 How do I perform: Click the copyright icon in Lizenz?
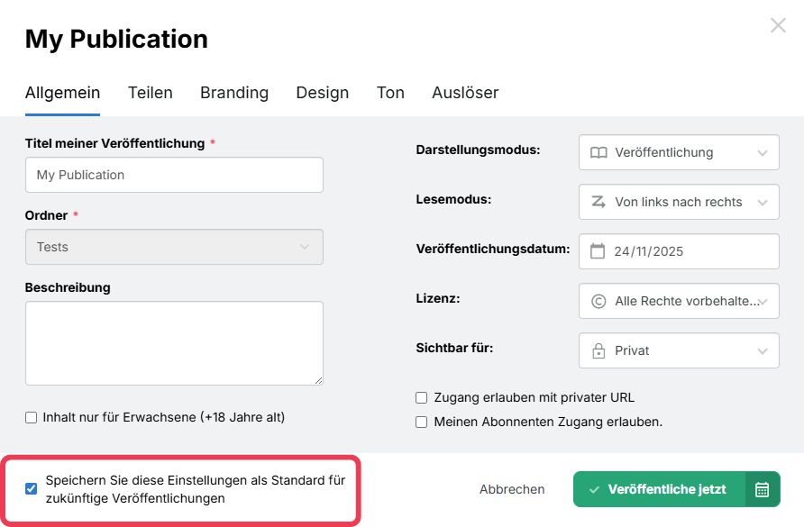(x=598, y=301)
